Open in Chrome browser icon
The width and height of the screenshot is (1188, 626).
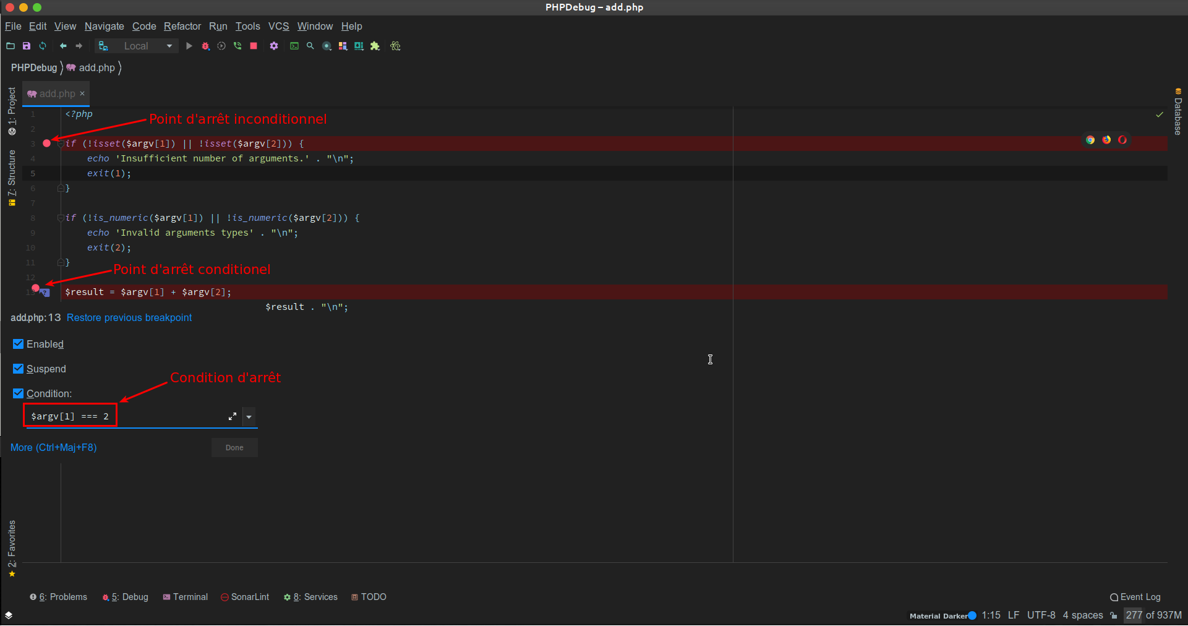[1090, 140]
